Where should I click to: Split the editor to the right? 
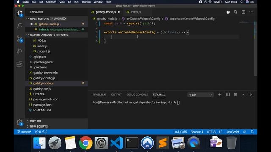tap(243, 12)
